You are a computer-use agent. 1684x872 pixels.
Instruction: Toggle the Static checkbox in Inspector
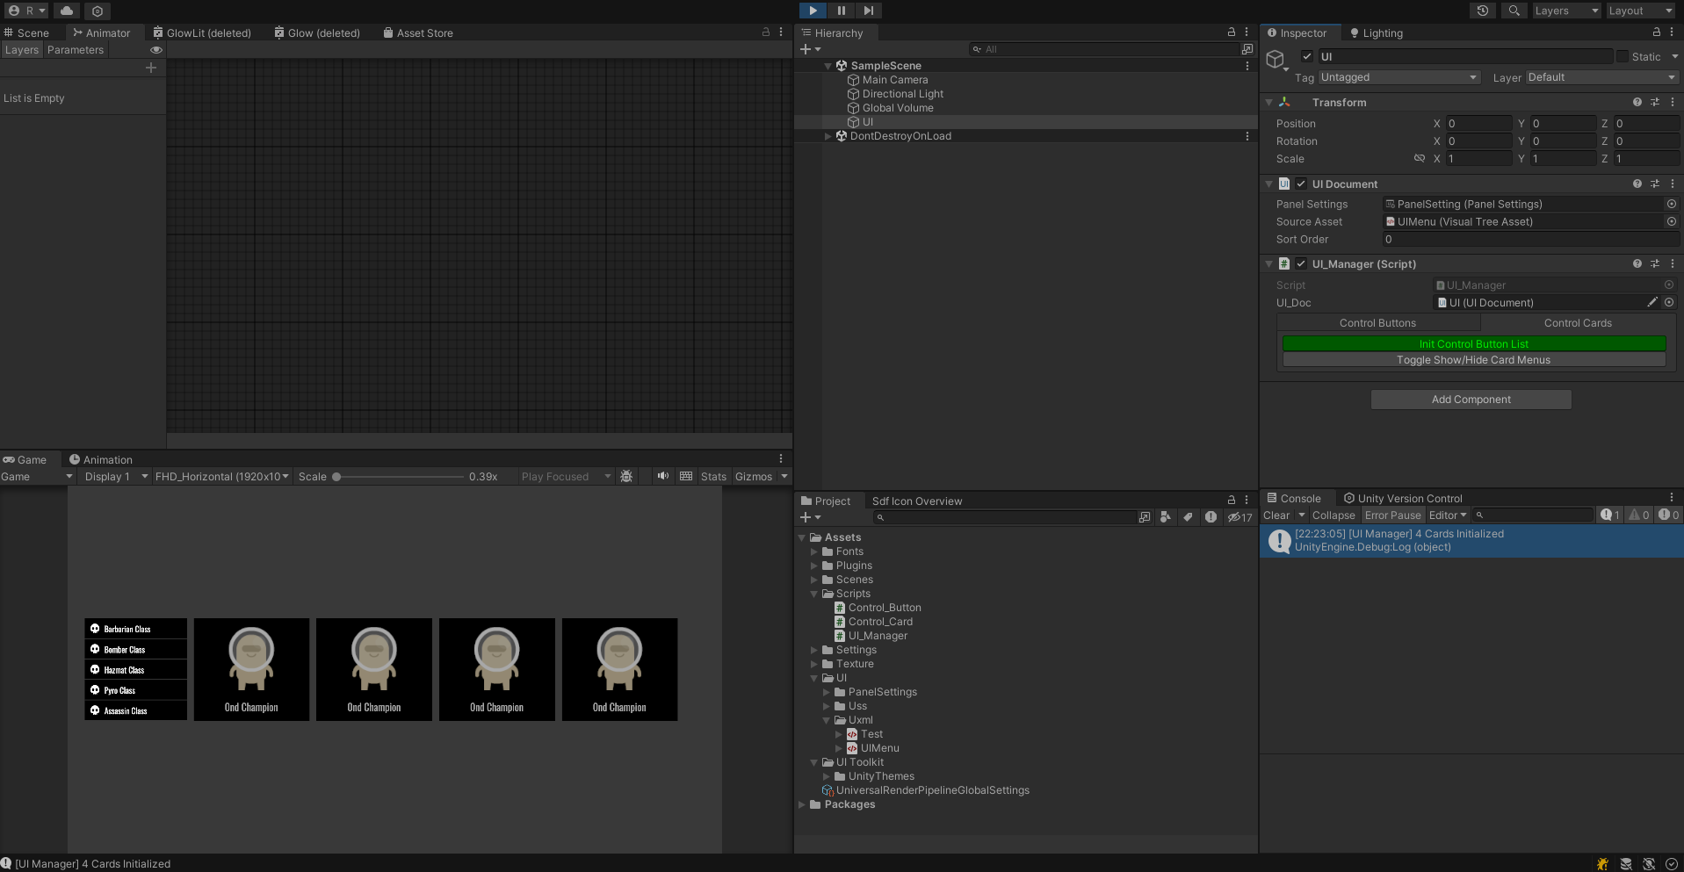coord(1623,57)
